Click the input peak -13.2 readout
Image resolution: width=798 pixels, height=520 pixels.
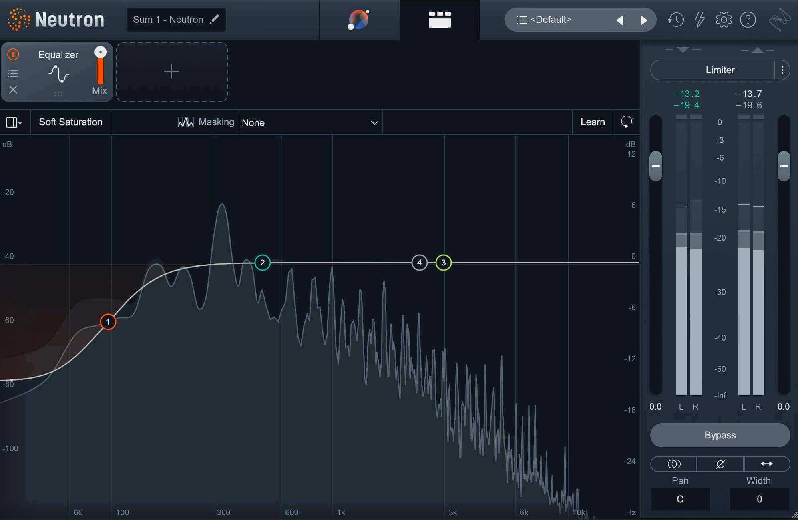[687, 94]
